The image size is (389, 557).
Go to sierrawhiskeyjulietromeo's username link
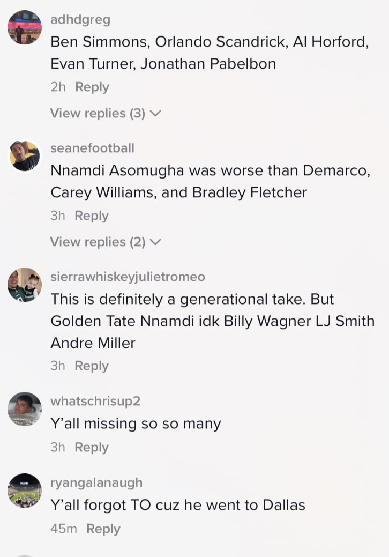coord(128,277)
